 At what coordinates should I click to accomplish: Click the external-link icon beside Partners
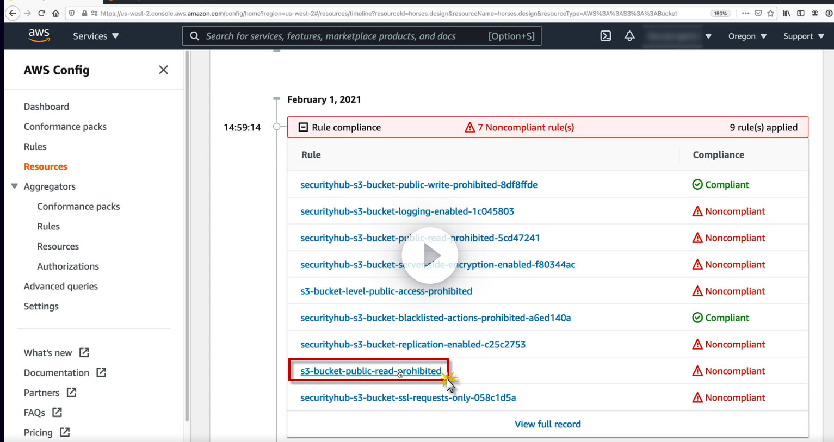pos(71,392)
